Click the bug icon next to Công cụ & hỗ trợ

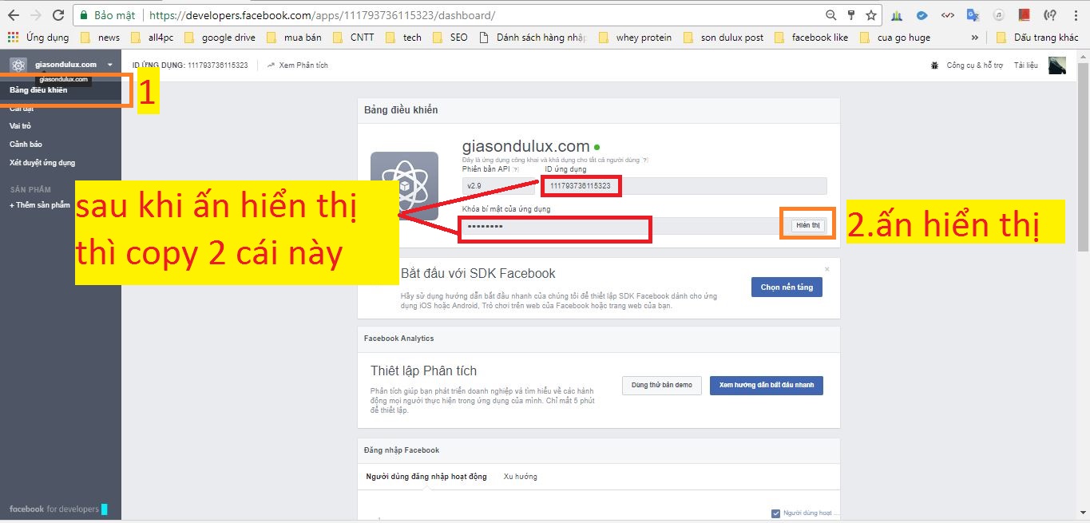coord(934,65)
